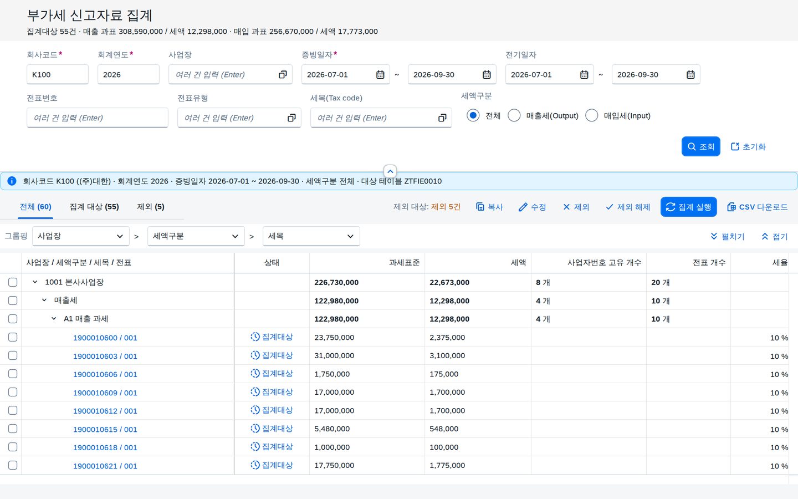Switch to 집계 대상 (55) tab

[94, 207]
